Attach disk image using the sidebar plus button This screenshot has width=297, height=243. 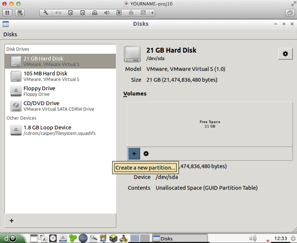[x=11, y=221]
